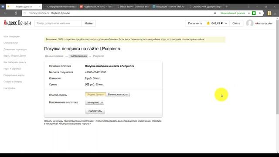Click the Yandex 'Я' home icon

[16, 13]
